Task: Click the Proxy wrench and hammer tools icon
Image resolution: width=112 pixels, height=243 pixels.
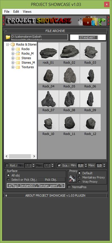Action: (72, 178)
